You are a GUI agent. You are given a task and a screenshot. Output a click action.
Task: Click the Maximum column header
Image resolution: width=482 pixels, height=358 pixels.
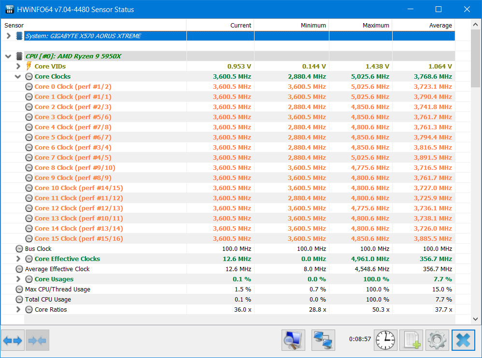[x=361, y=25]
